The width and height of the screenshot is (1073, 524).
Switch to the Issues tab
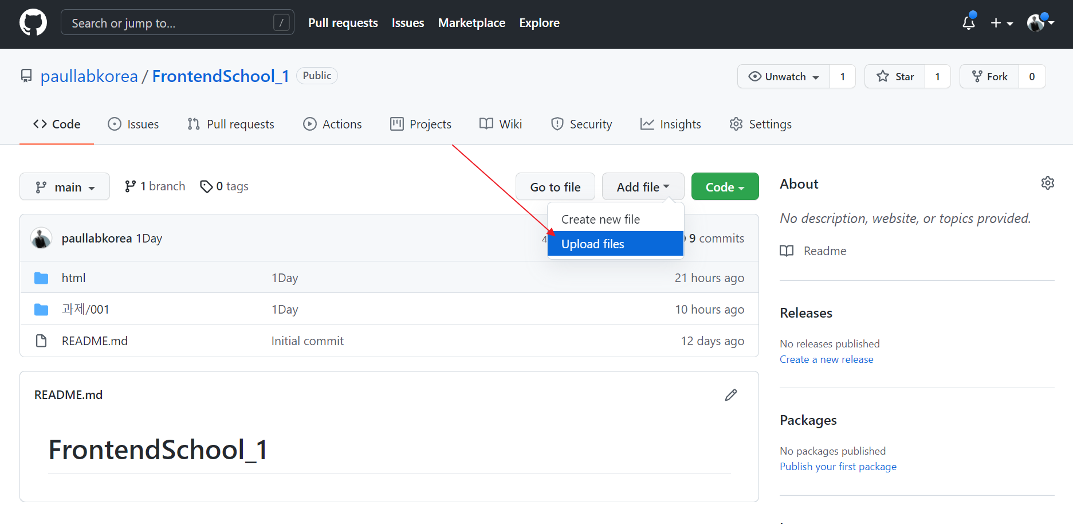(x=133, y=124)
